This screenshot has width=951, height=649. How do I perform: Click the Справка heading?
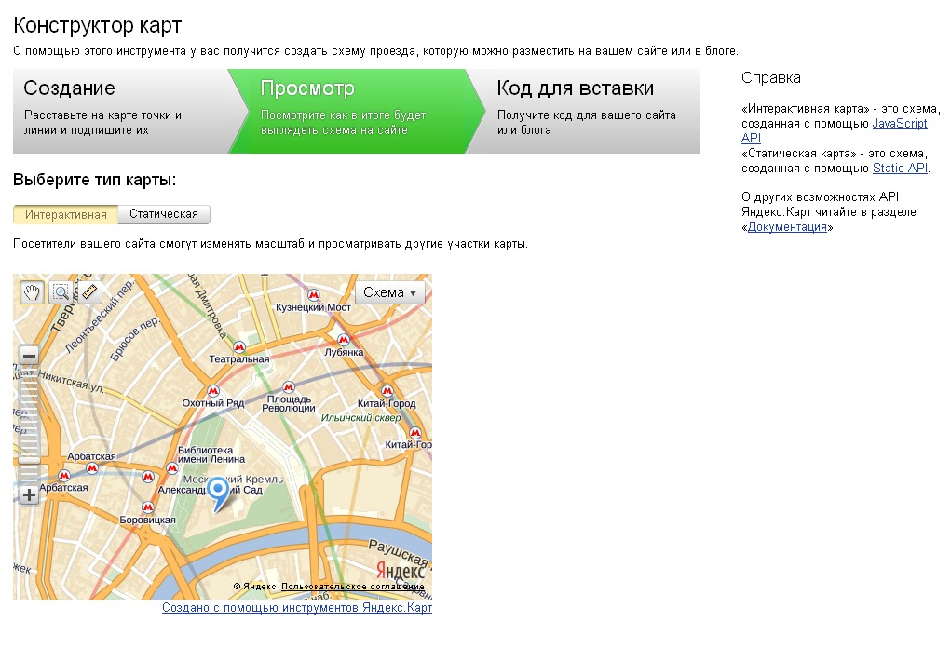tap(771, 77)
